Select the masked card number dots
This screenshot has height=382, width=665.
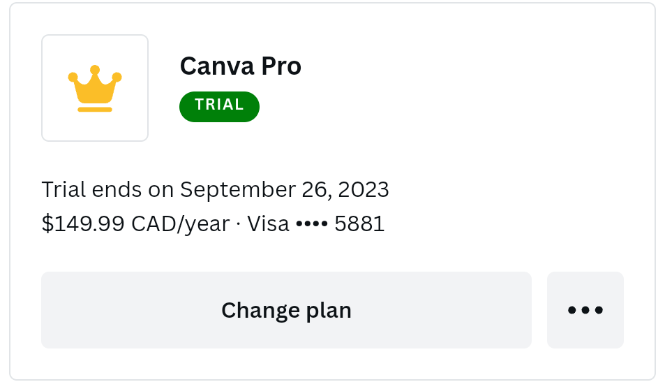pyautogui.click(x=311, y=225)
